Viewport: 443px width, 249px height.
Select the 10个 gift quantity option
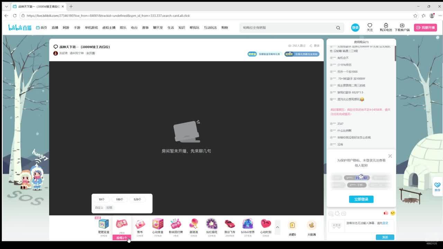[101, 200]
